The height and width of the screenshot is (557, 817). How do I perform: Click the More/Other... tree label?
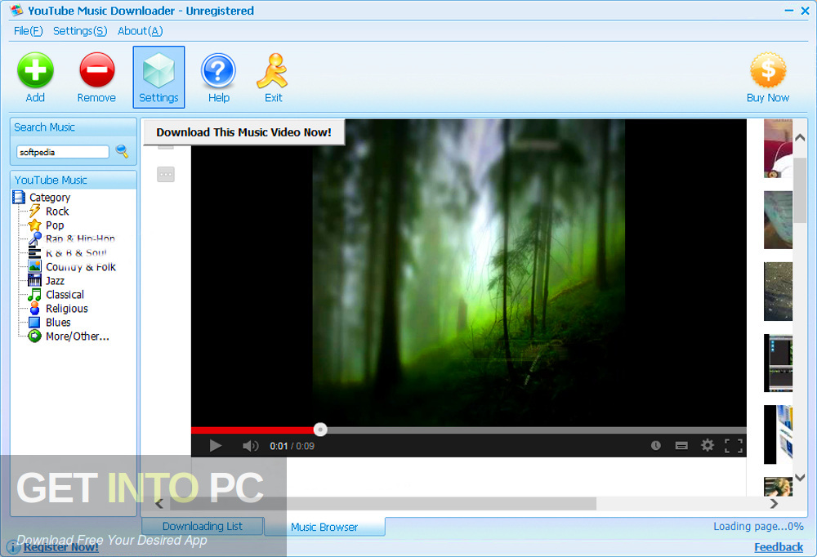[78, 336]
